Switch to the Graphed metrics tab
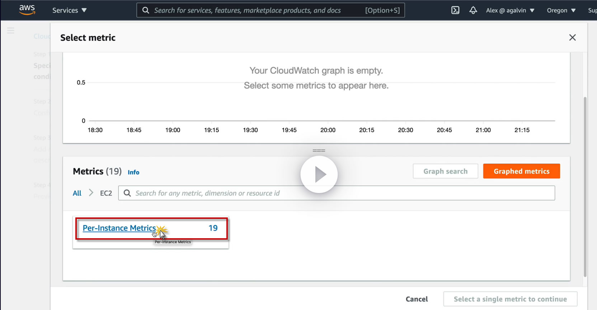 521,171
